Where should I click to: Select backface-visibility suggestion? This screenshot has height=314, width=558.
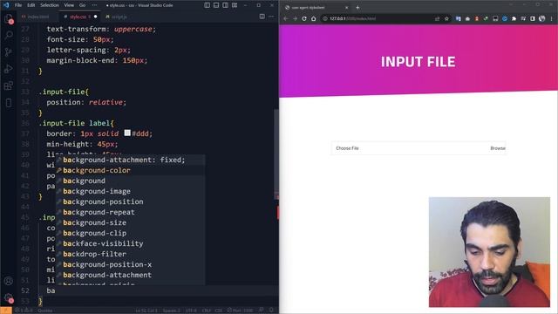click(x=130, y=243)
